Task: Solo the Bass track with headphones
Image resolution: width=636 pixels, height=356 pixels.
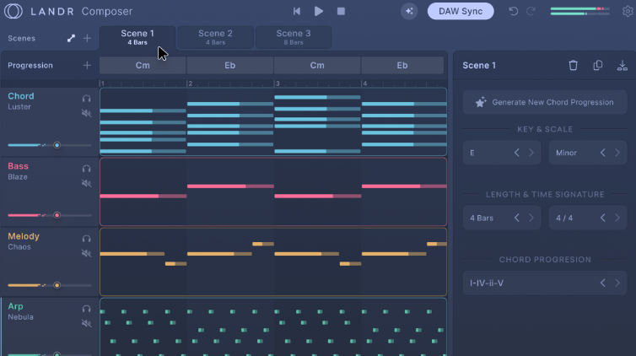Action: (86, 169)
